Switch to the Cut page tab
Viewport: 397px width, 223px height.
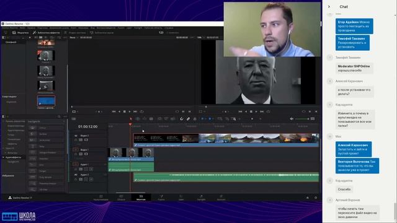pos(121,198)
